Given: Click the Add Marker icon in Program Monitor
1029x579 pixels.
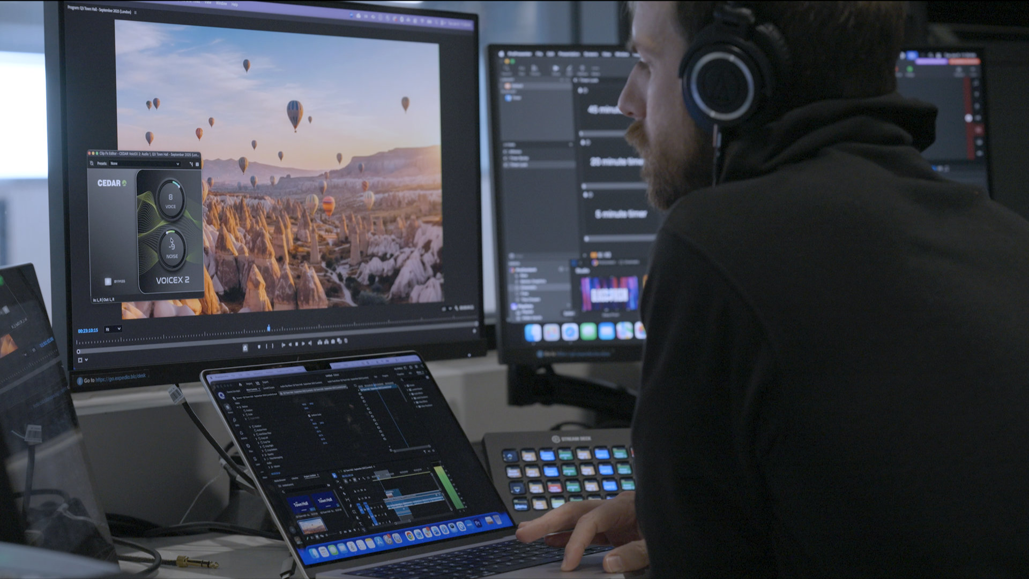Looking at the screenshot, I should click(x=259, y=346).
